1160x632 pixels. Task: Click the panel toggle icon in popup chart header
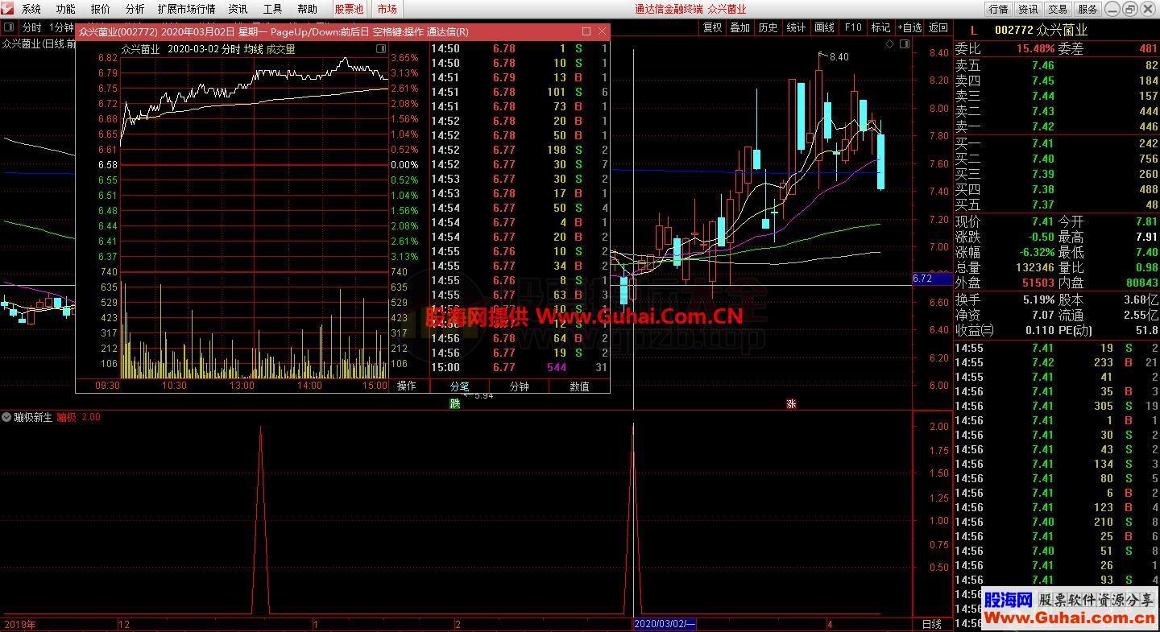pyautogui.click(x=381, y=49)
